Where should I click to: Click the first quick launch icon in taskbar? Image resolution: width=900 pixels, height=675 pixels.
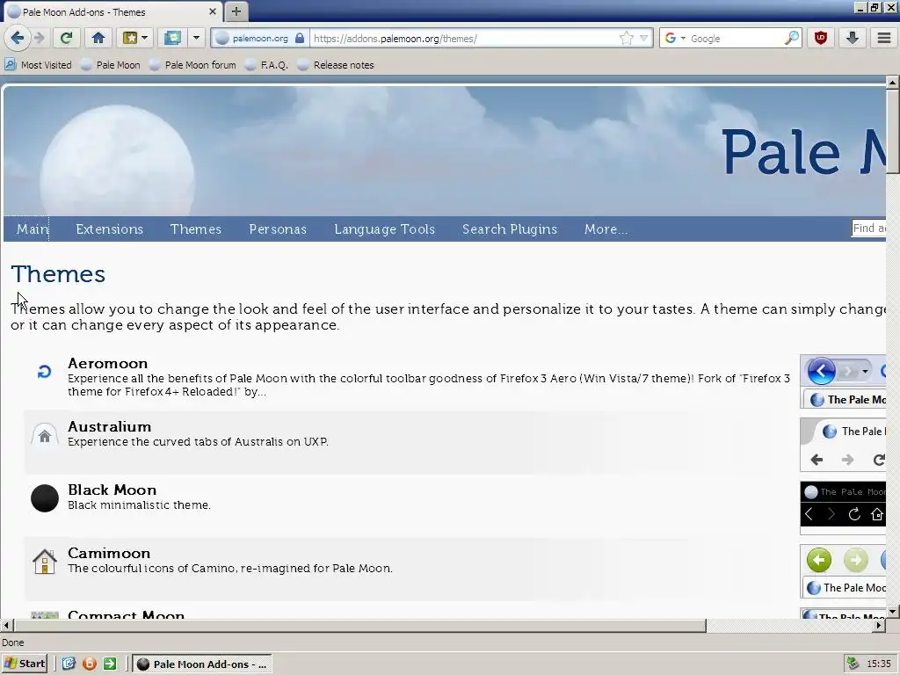(x=69, y=664)
